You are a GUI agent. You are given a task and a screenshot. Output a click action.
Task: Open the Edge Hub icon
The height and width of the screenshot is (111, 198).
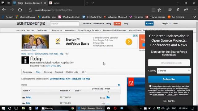(170, 10)
